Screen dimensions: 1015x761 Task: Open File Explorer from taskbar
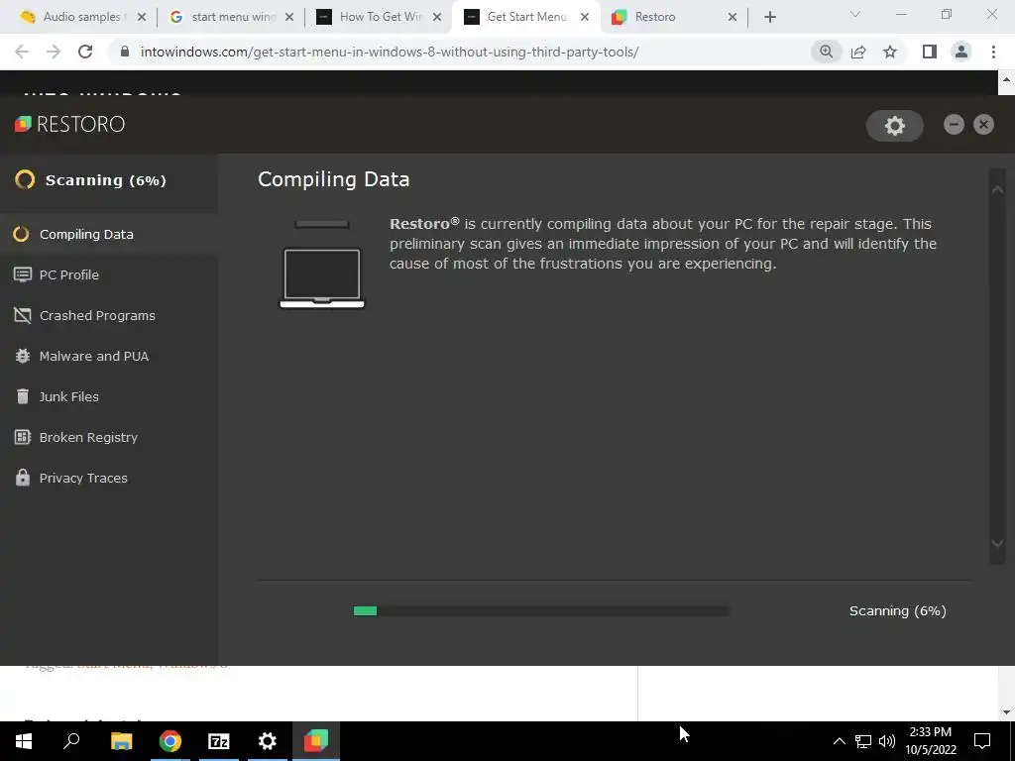point(121,741)
